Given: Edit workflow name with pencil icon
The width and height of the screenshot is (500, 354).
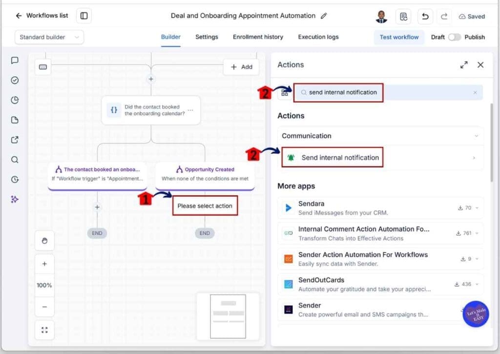Looking at the screenshot, I should click(324, 16).
